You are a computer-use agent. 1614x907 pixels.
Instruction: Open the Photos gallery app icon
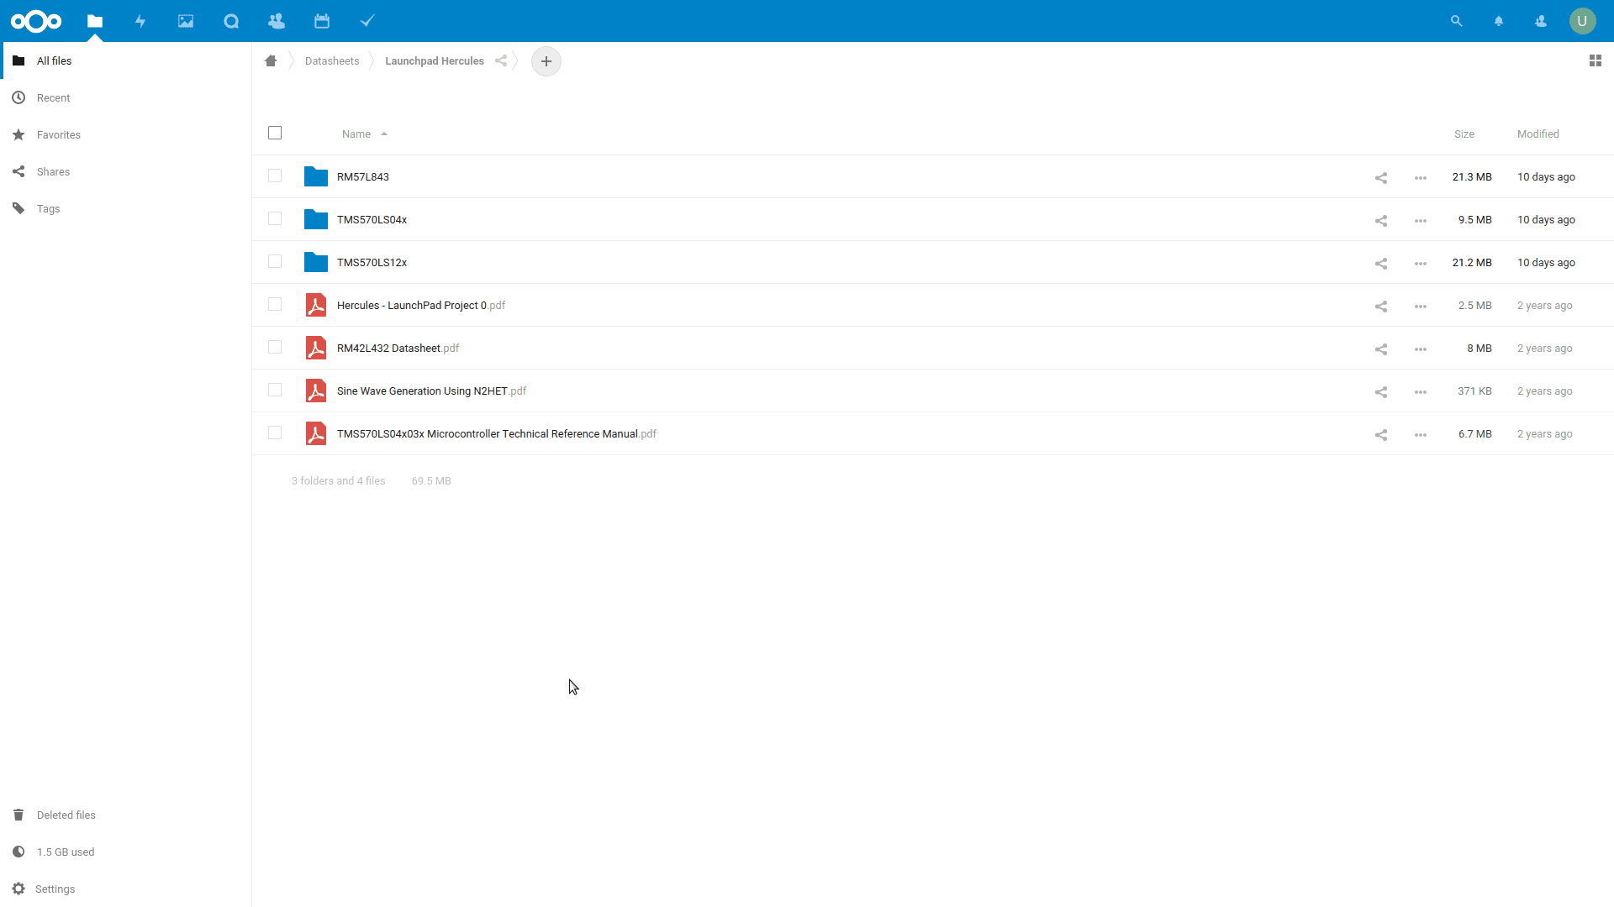click(186, 21)
